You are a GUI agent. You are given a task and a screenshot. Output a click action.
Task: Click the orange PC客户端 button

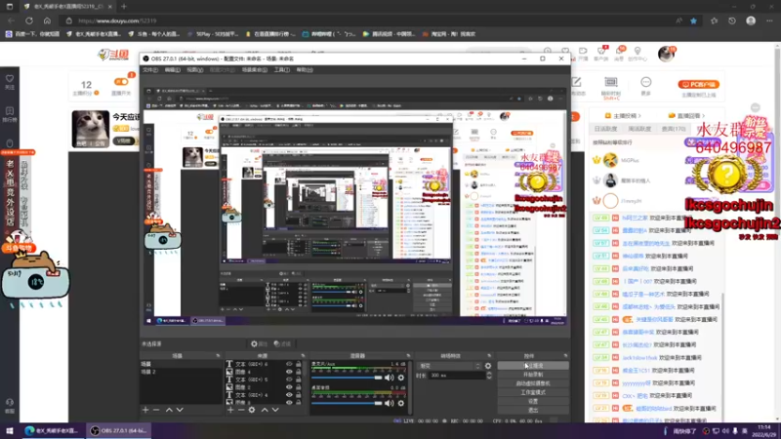698,84
